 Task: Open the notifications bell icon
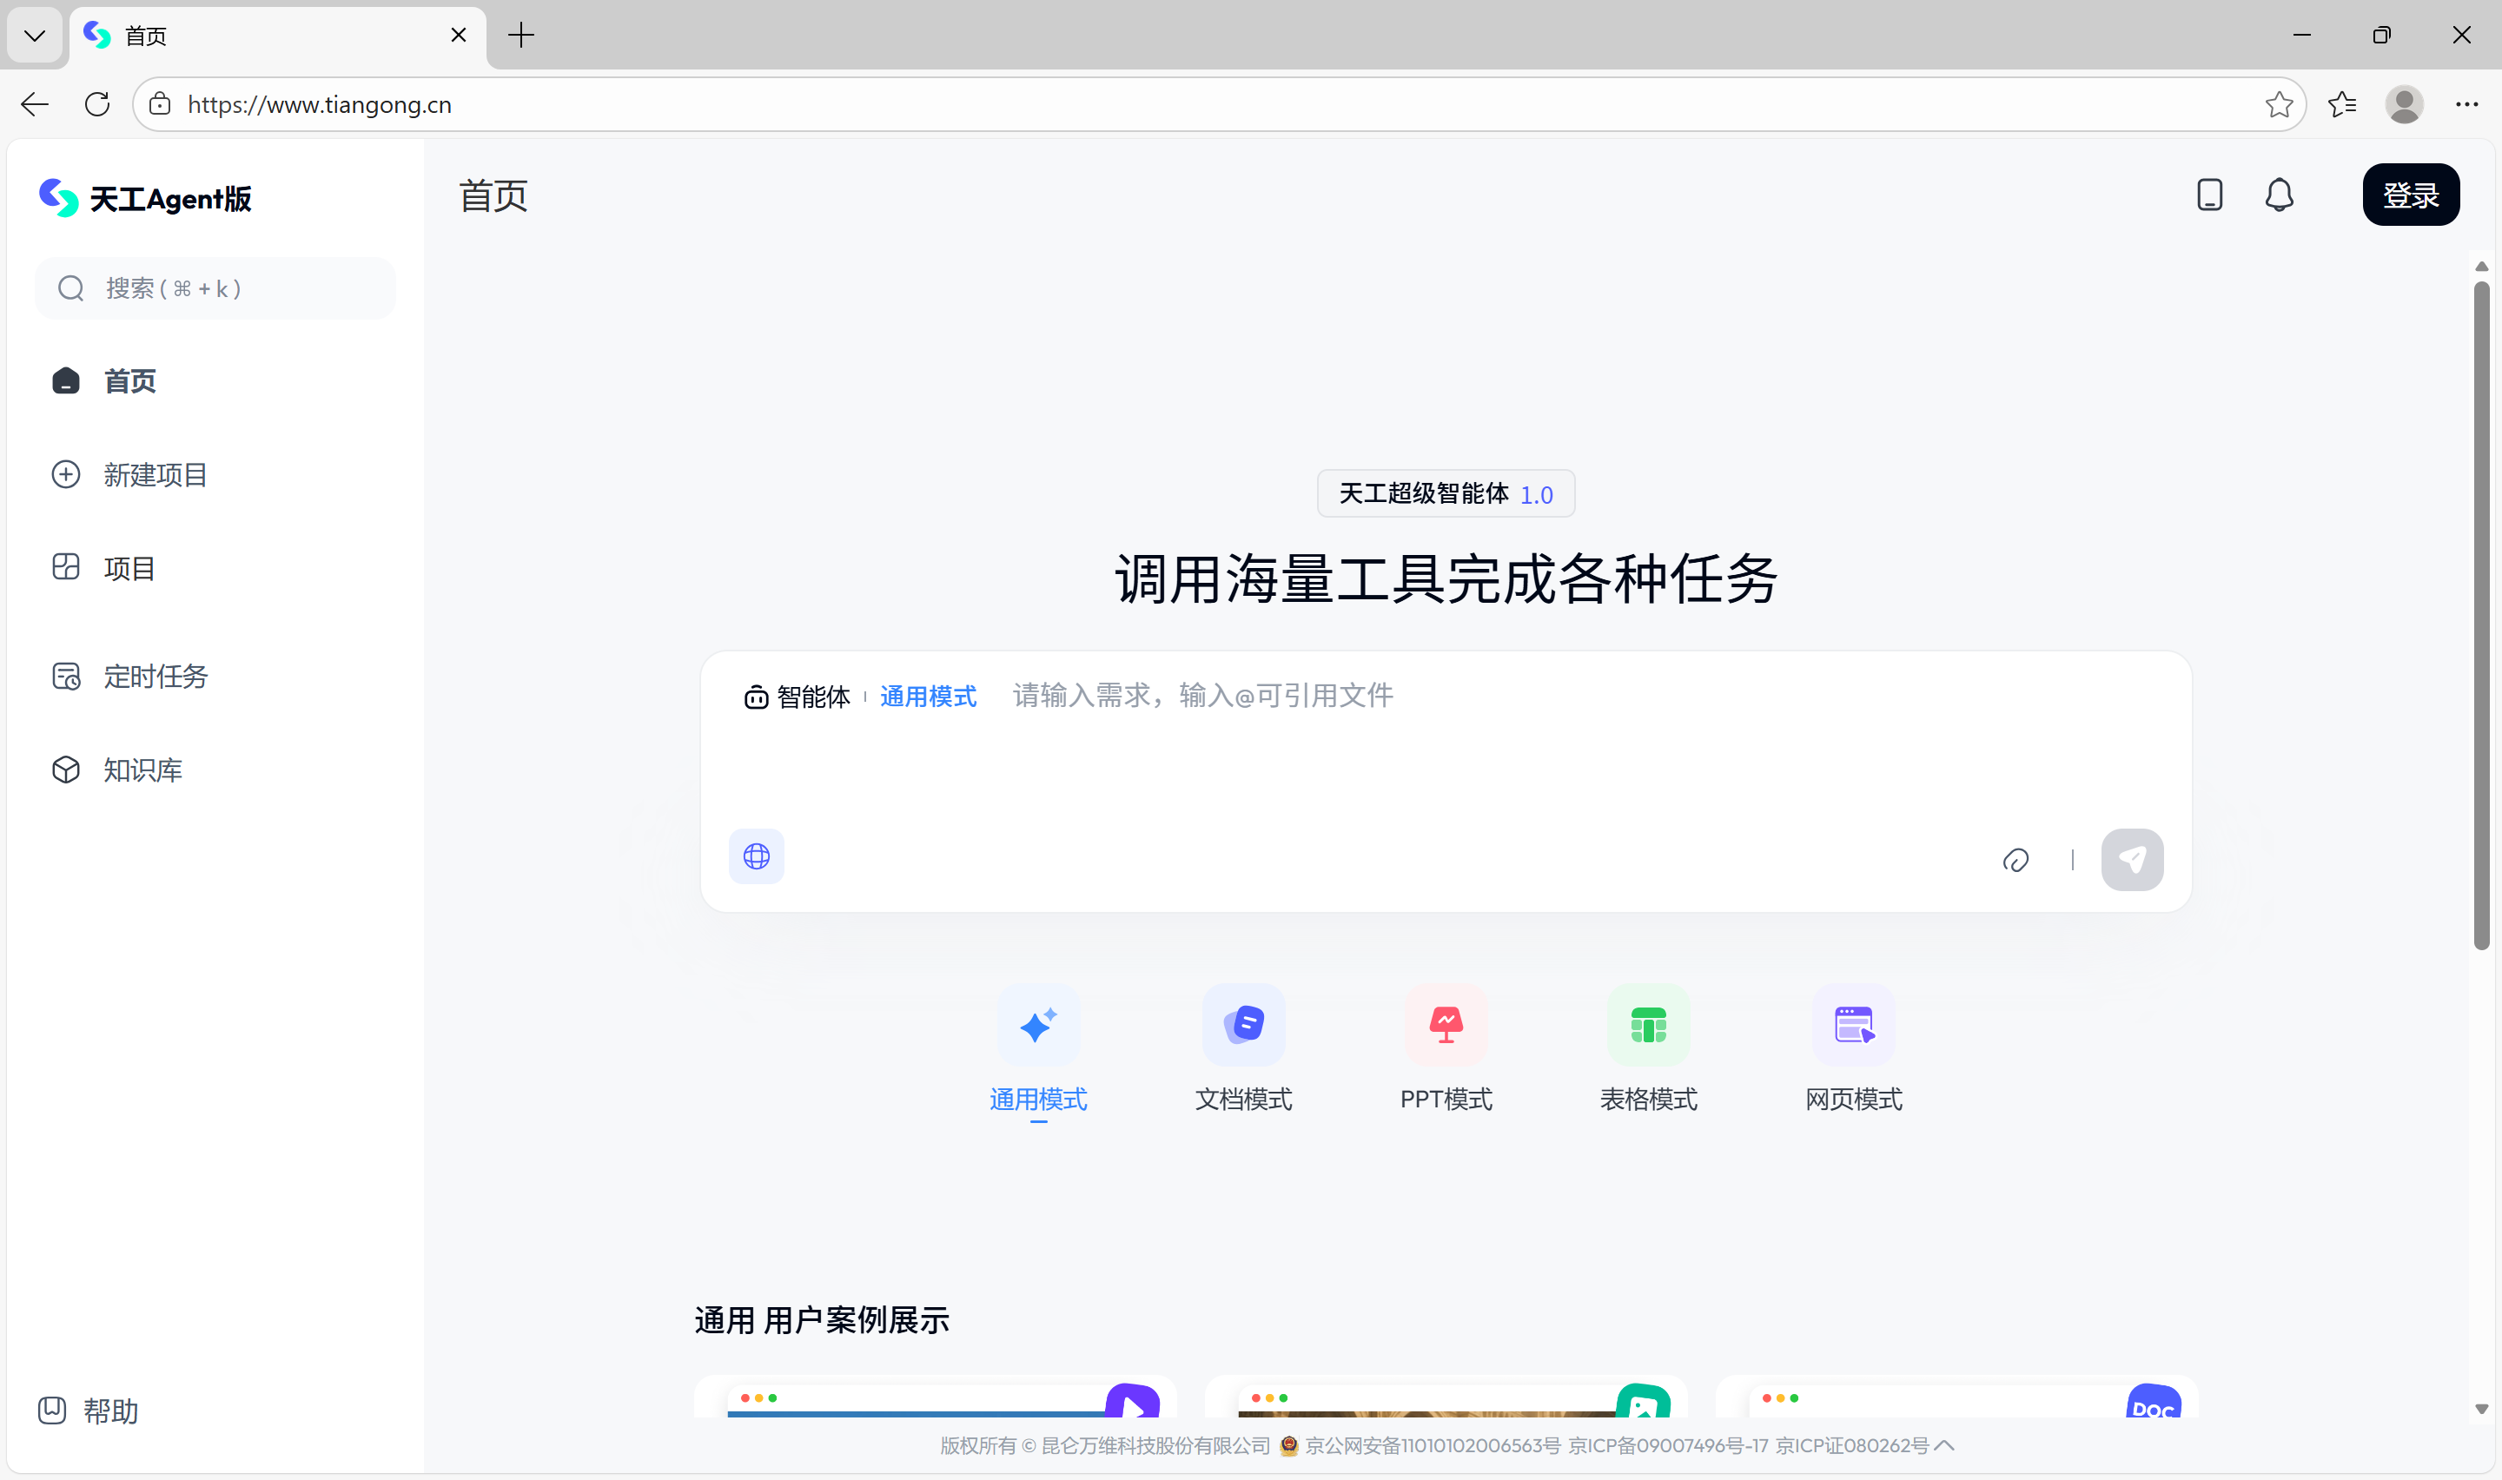click(x=2279, y=195)
